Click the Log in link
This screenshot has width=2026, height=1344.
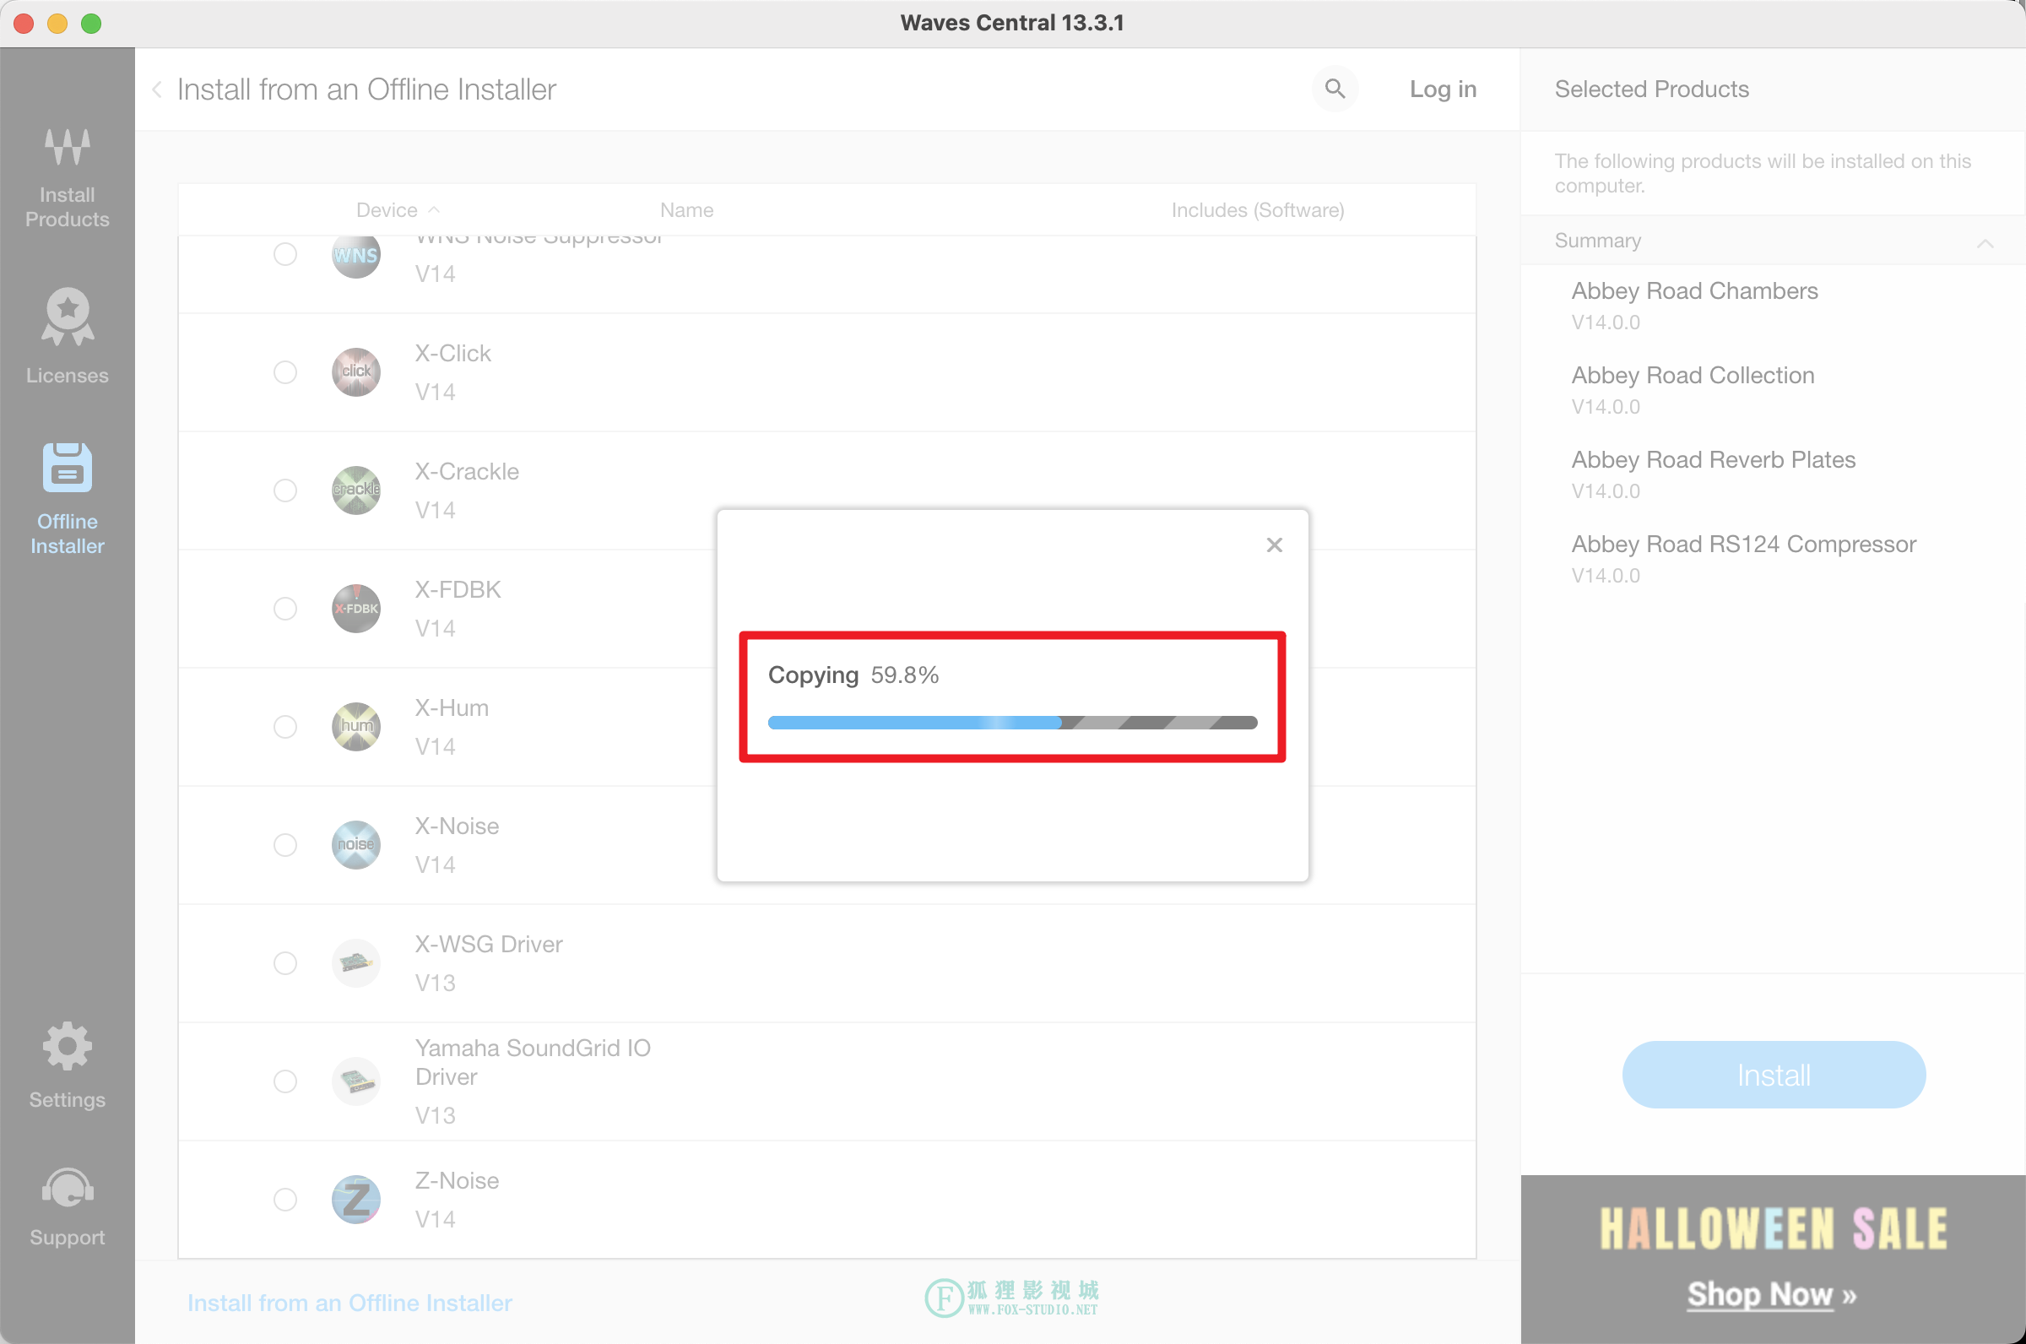[1443, 89]
